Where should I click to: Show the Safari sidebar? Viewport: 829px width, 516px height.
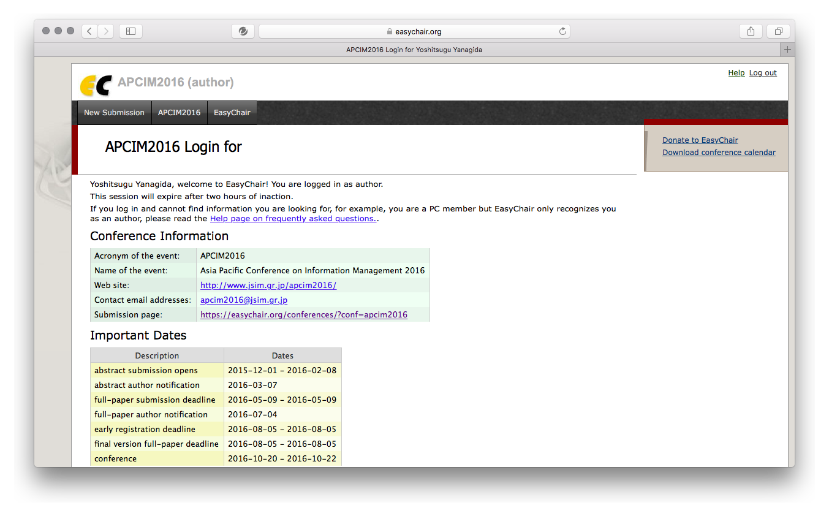pos(131,31)
